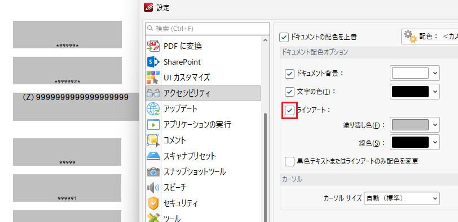
Task: Click the SharePoint icon in settings list
Action: point(153,62)
